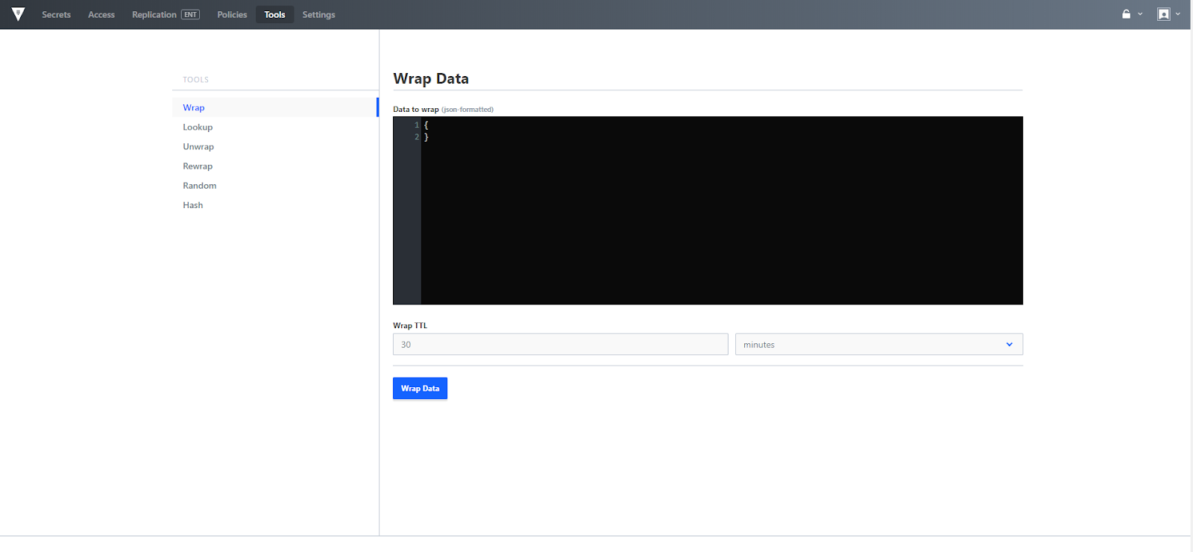The width and height of the screenshot is (1193, 552).
Task: Open Settings in the top navigation
Action: tap(318, 15)
